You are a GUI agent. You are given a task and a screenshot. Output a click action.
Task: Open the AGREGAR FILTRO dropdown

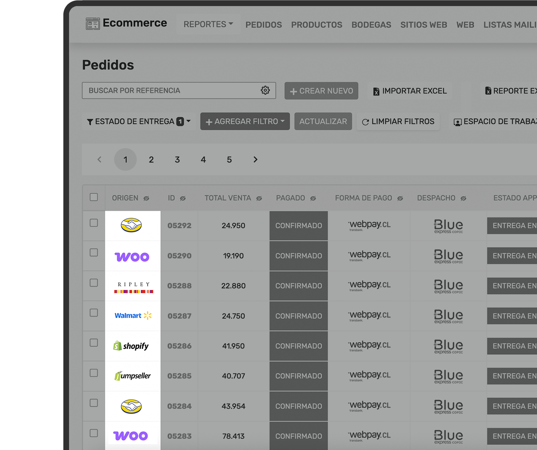pyautogui.click(x=245, y=122)
